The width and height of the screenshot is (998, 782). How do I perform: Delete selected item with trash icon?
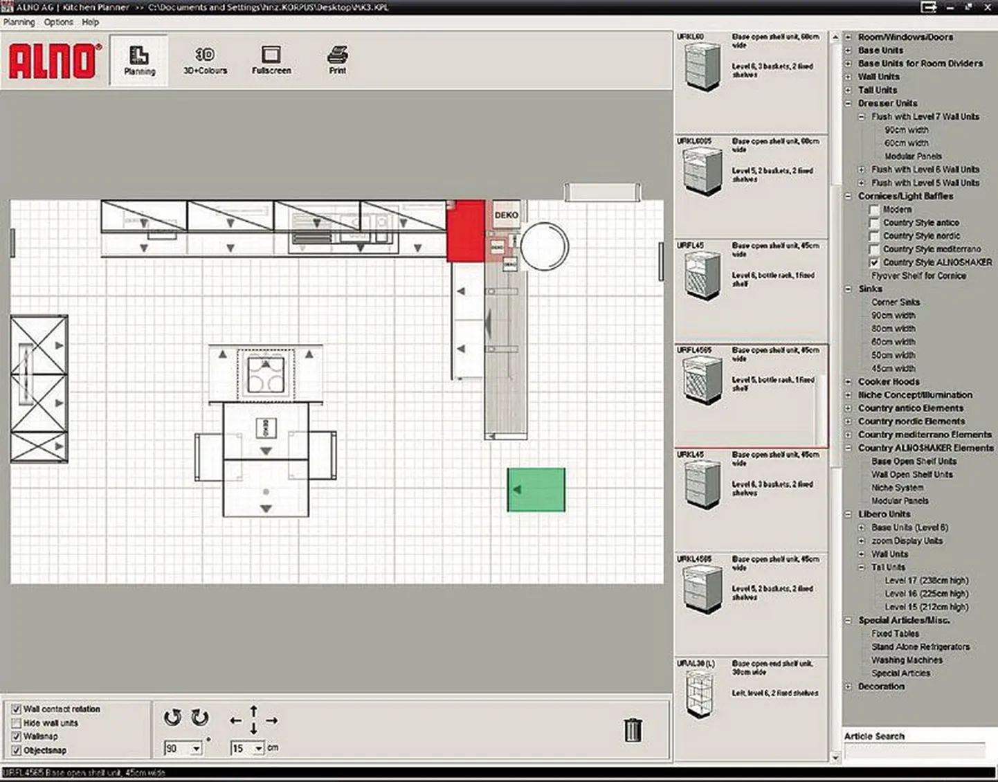633,729
